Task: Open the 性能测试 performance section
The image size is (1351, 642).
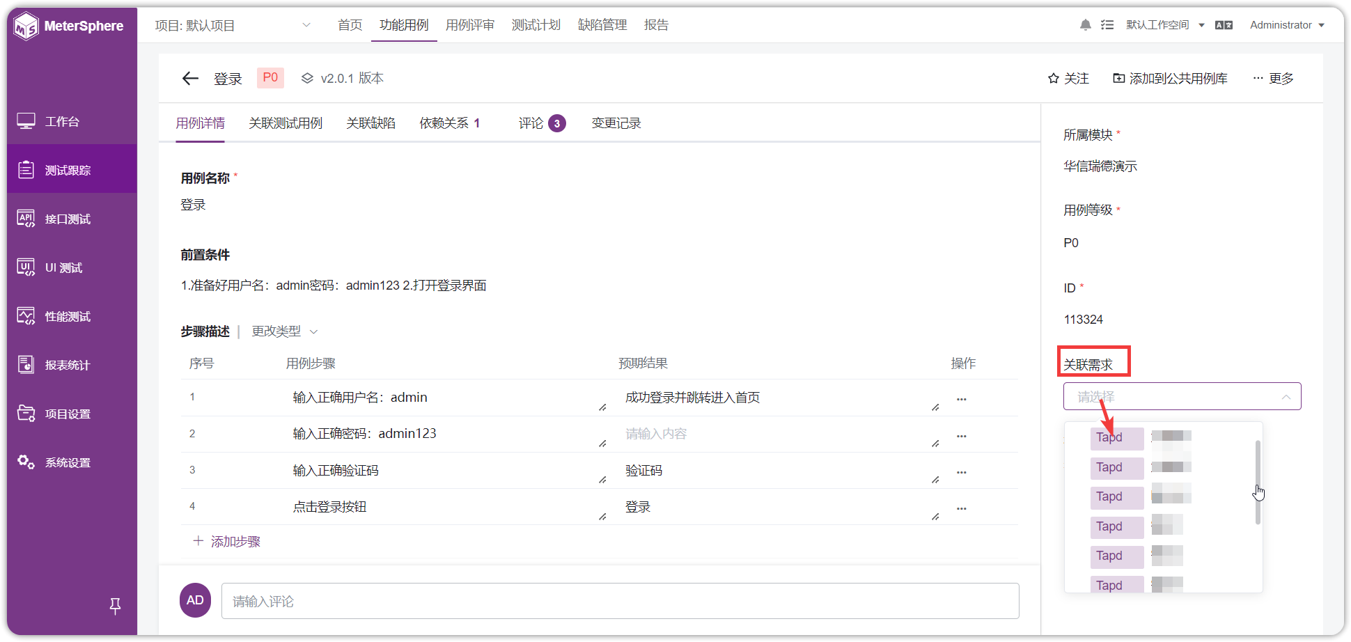Action: 72,316
